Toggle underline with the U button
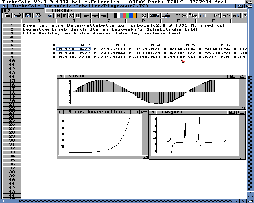 click(78, 16)
